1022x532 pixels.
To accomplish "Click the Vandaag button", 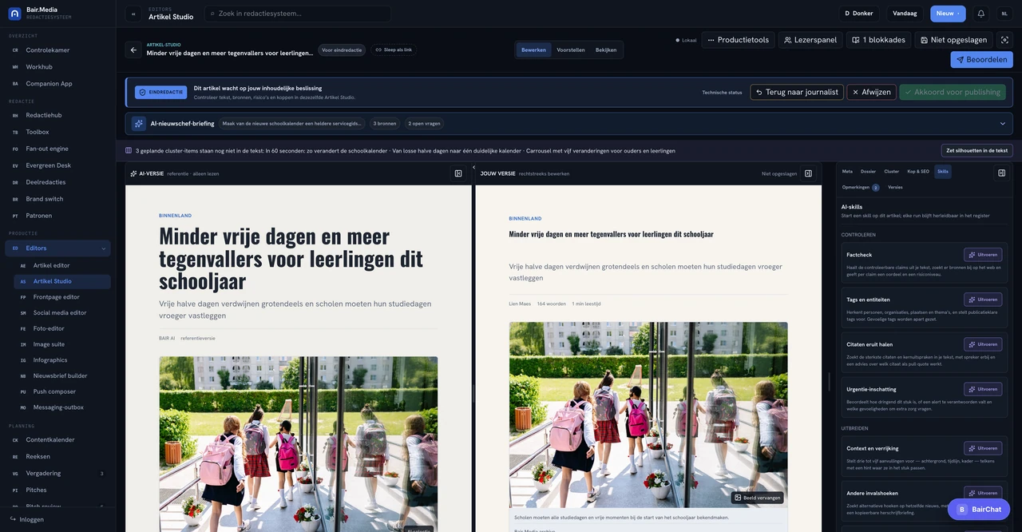I will point(905,14).
